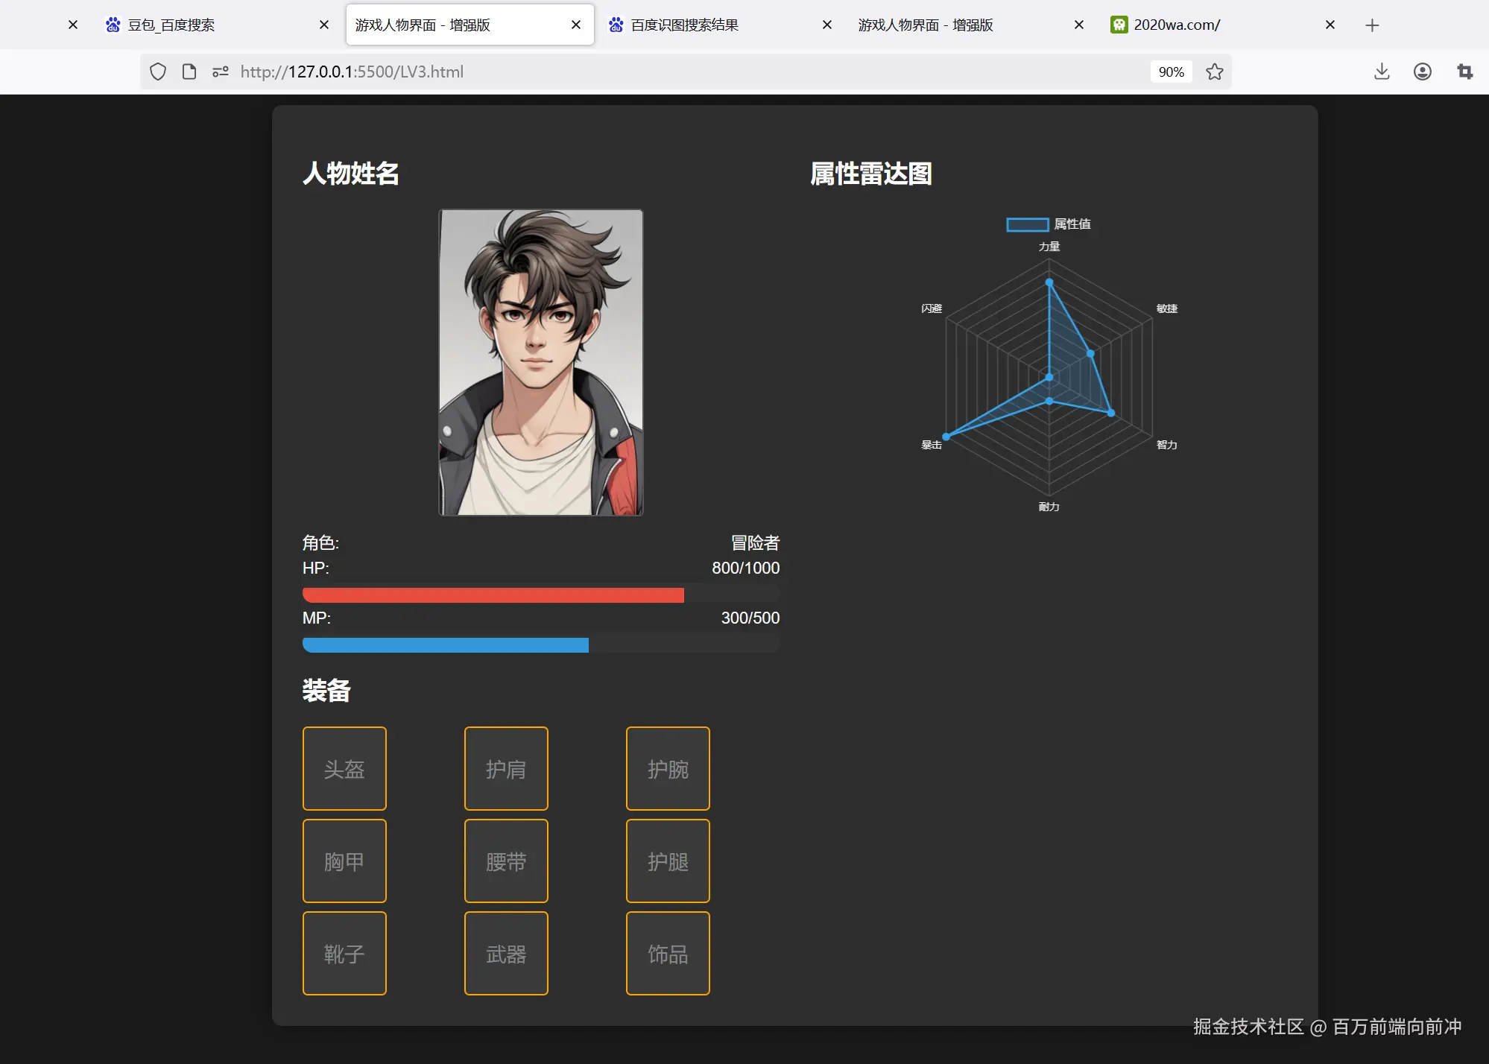Click the site permissions icon
This screenshot has width=1489, height=1064.
coord(220,72)
